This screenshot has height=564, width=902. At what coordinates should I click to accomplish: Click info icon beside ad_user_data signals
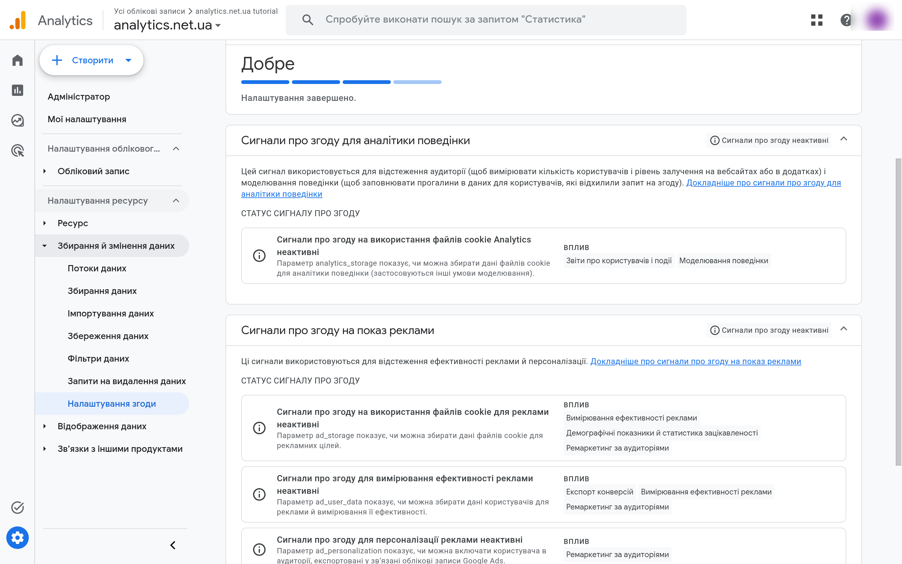259,494
